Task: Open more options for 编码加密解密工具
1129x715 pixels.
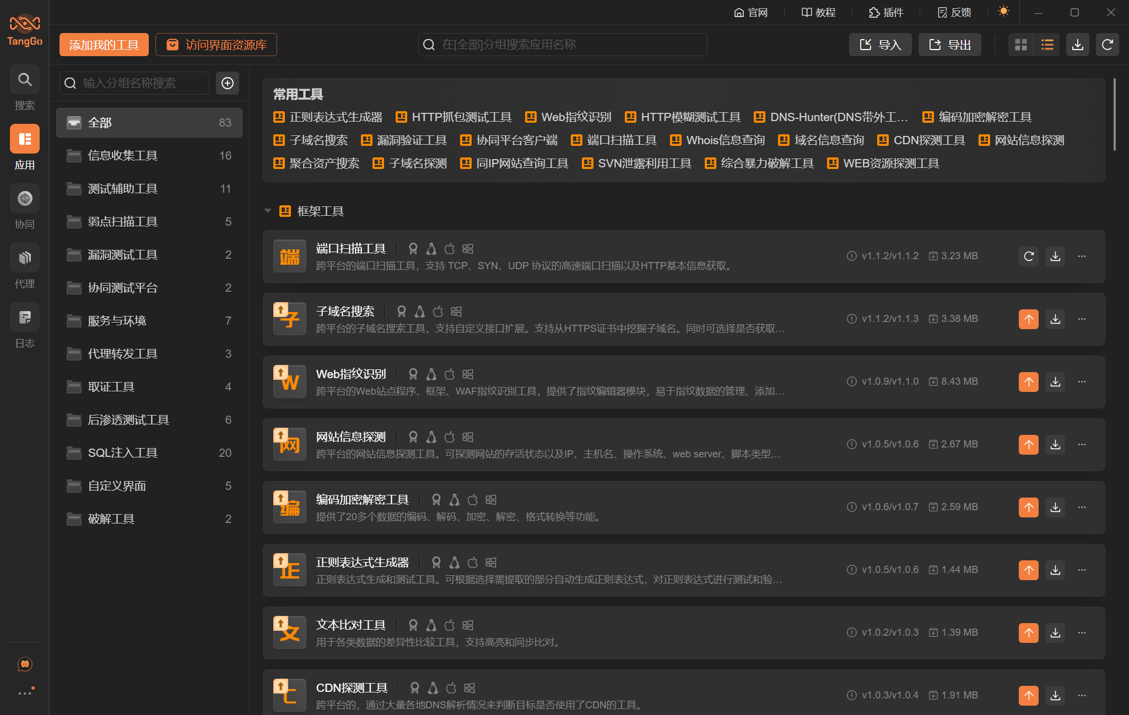Action: click(x=1081, y=507)
